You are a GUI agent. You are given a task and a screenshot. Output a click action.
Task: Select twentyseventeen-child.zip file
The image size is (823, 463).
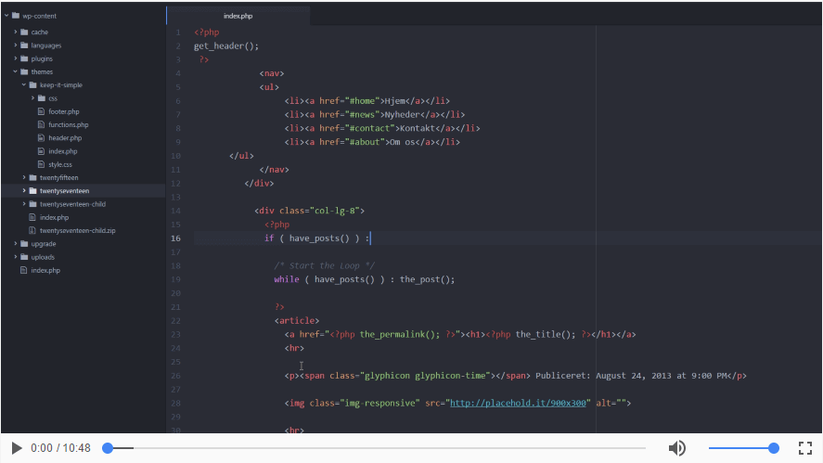click(x=78, y=230)
